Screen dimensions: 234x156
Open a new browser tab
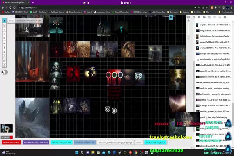click(x=33, y=3)
